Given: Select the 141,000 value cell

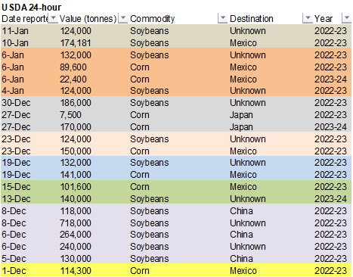Looking at the screenshot, I should pos(76,175).
